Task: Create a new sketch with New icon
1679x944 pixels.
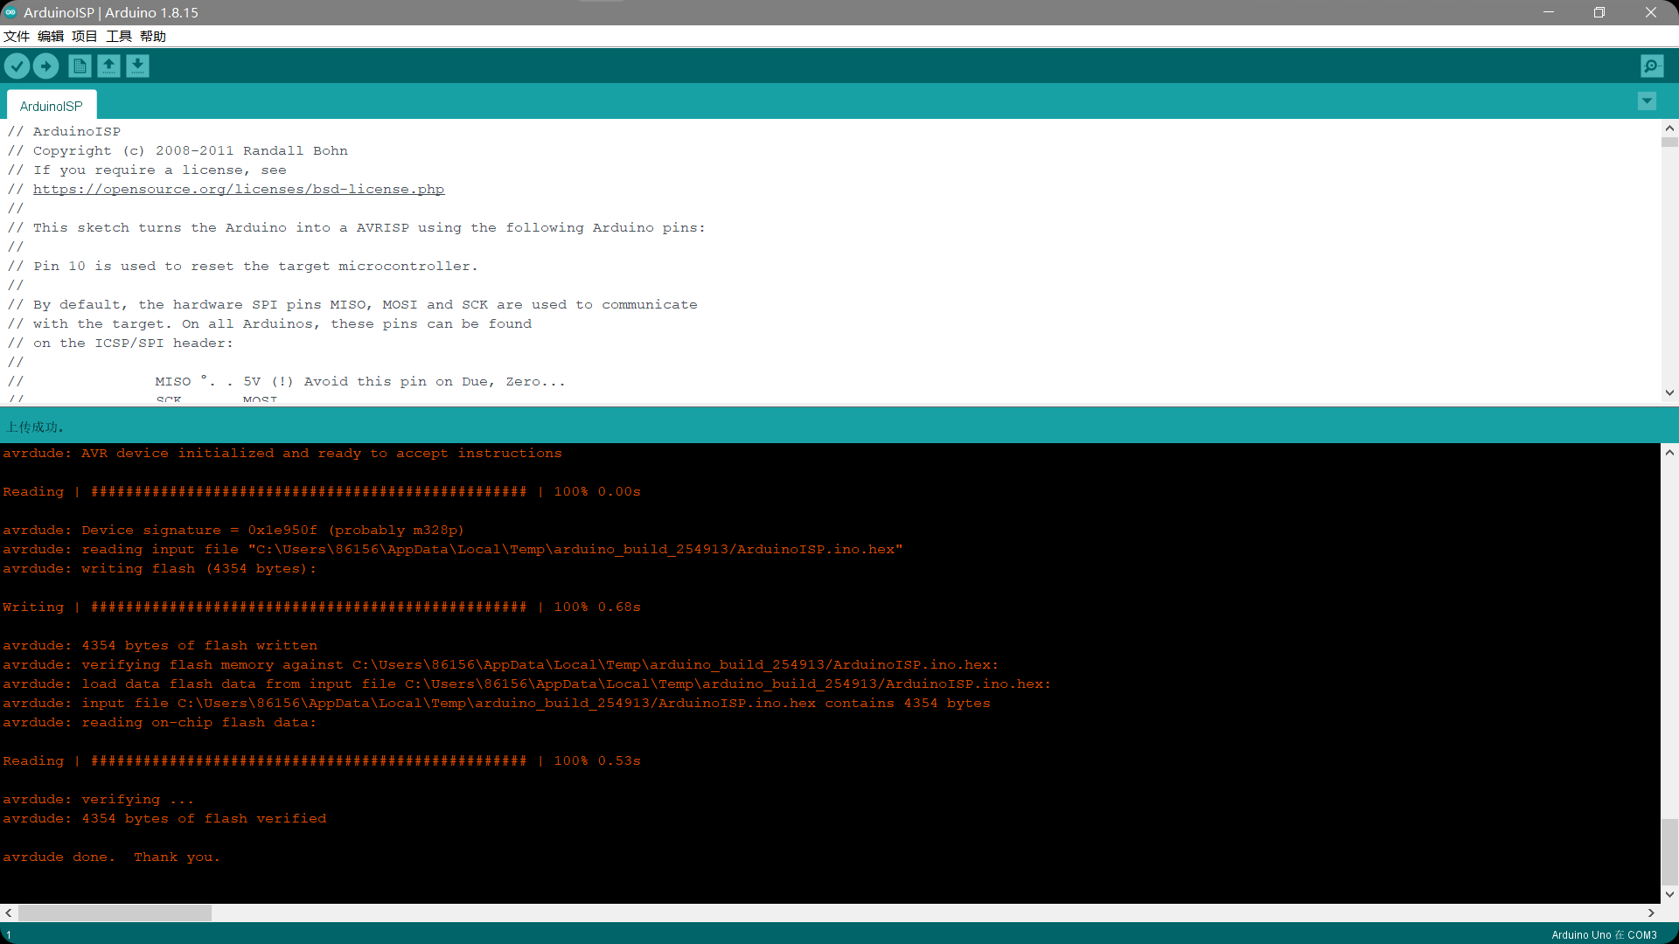Action: point(80,66)
